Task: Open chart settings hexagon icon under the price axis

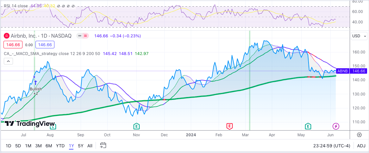Action: tap(360, 135)
